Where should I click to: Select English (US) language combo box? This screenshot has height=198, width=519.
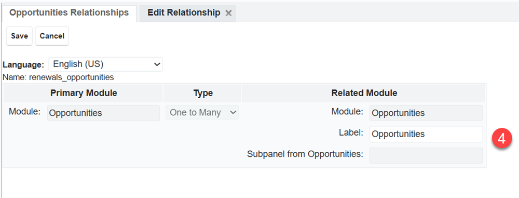[105, 64]
